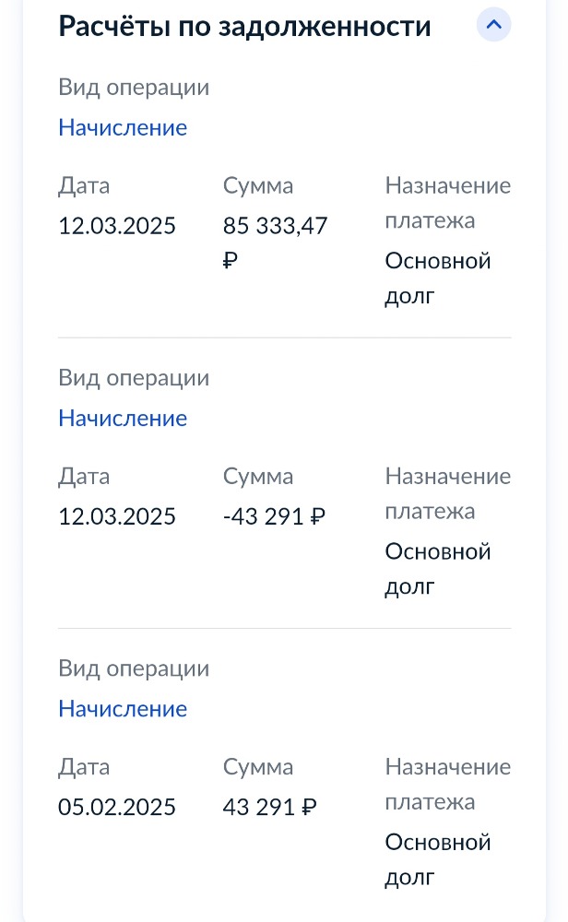Viewport: 568px width, 922px height.
Task: Click the first Вид операции label
Action: tap(134, 87)
